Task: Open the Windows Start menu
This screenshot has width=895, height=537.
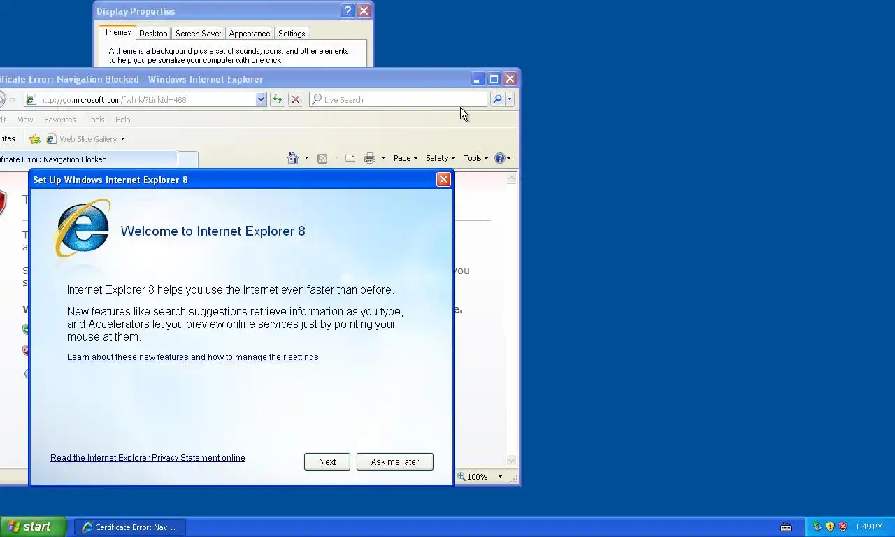Action: tap(33, 527)
